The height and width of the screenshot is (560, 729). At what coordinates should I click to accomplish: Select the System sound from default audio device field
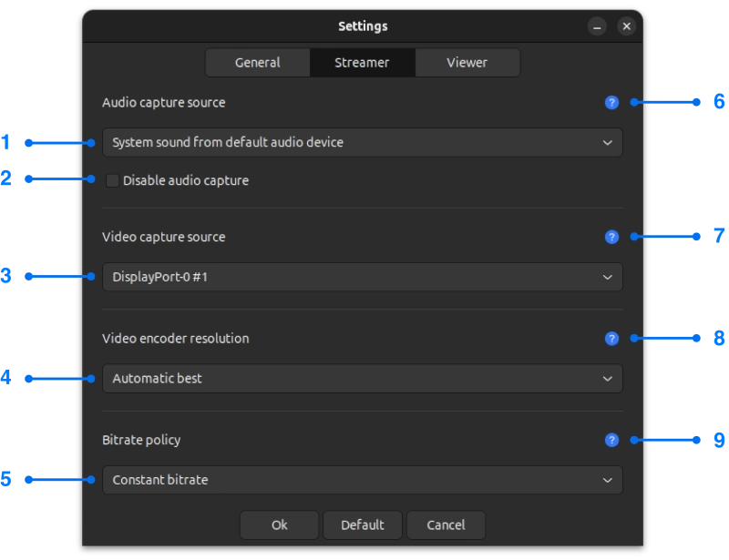pos(363,142)
